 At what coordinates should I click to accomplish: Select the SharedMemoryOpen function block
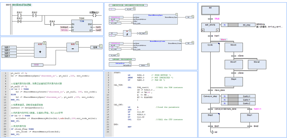coord(155,19)
